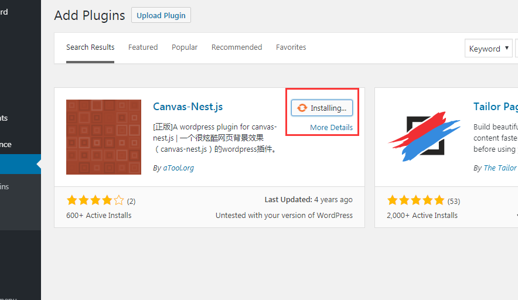
Task: Click the '600+ Active Installs' text
Action: tap(99, 216)
